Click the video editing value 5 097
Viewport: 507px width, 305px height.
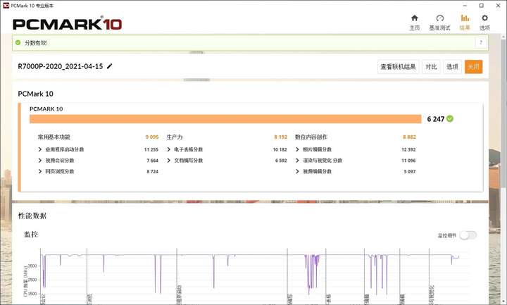tap(410, 171)
